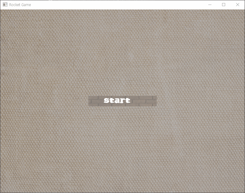Click the right edge of the start button
The width and height of the screenshot is (245, 193).
pyautogui.click(x=154, y=100)
